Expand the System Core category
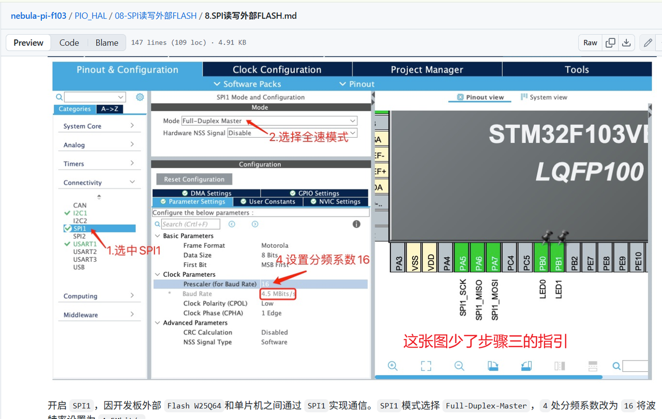The image size is (662, 419). 98,126
